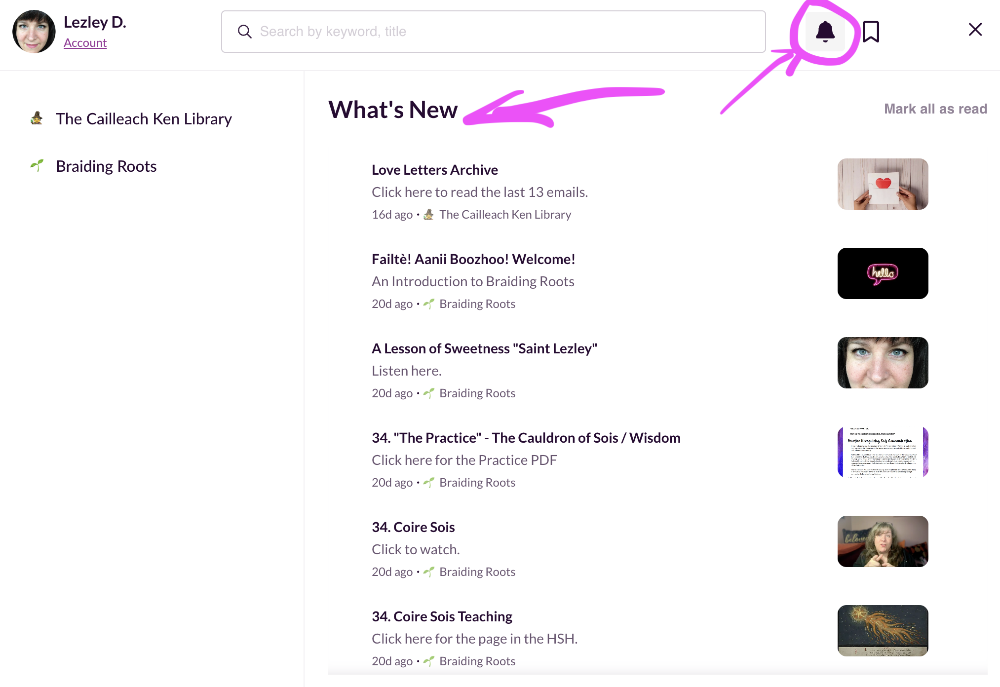The width and height of the screenshot is (1000, 687).
Task: Select The Cailleach Ken Library in sidebar
Action: (144, 119)
